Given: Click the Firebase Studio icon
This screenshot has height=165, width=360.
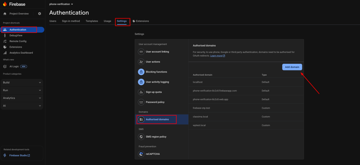Looking at the screenshot, I should click(x=5, y=156).
